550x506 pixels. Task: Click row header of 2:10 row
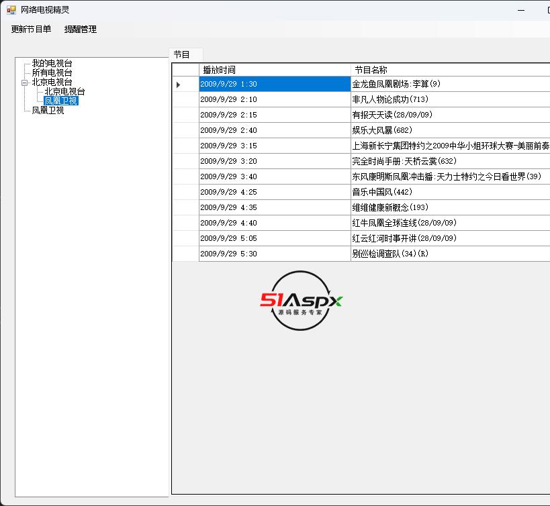(185, 99)
